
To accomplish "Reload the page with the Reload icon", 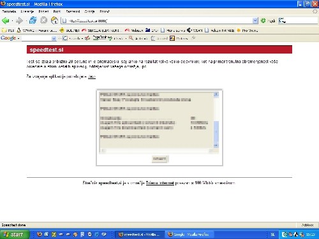I will point(33,20).
